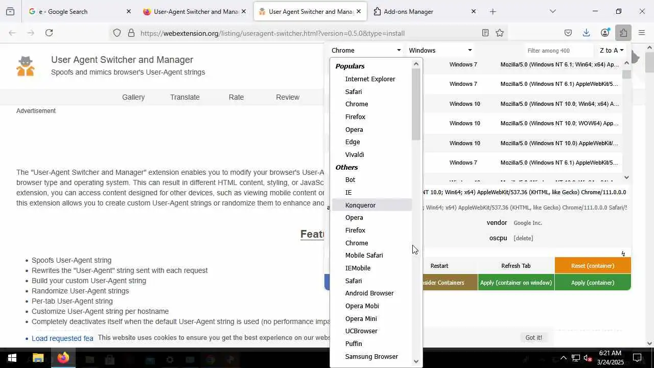654x368 pixels.
Task: Open the notification center
Action: point(637,358)
